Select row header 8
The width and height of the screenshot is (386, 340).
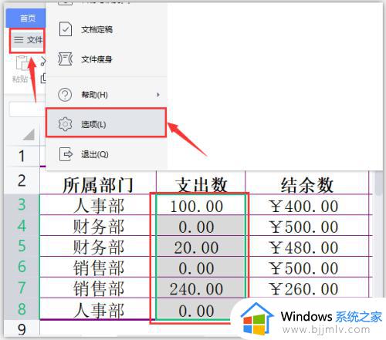[22, 308]
